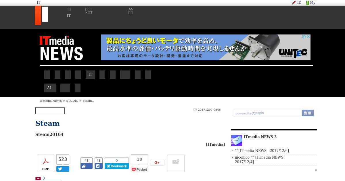Click the green My user icon

click(307, 3)
